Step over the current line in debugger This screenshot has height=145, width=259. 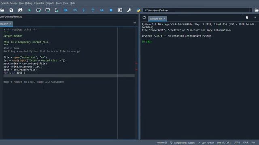coord(75,10)
